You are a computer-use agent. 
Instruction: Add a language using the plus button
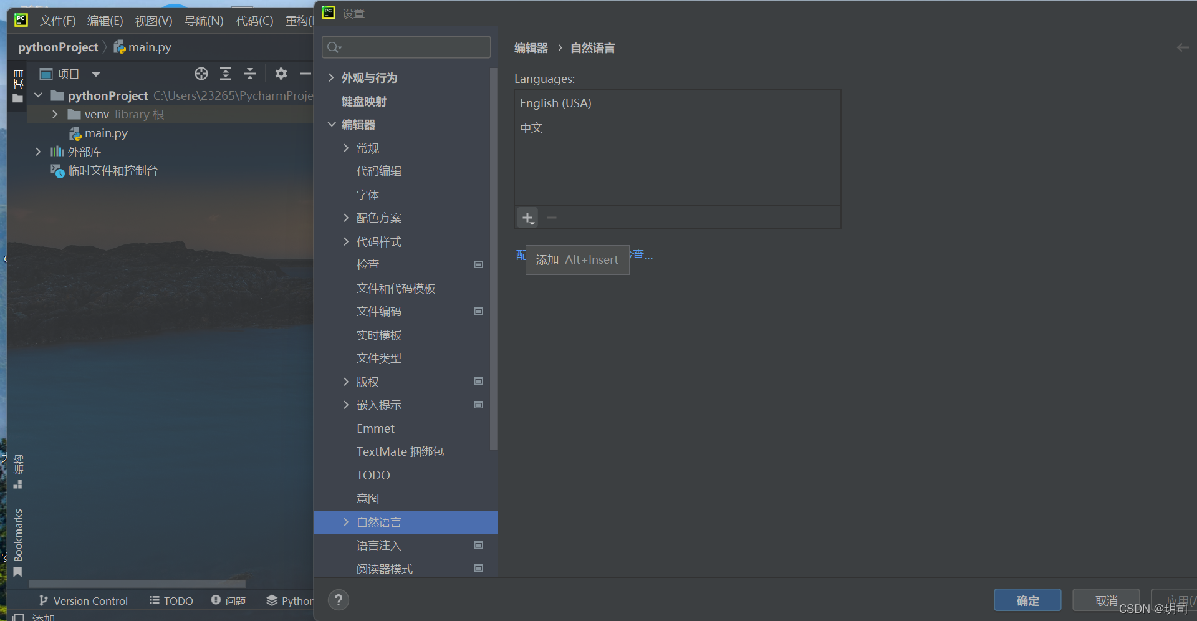527,218
